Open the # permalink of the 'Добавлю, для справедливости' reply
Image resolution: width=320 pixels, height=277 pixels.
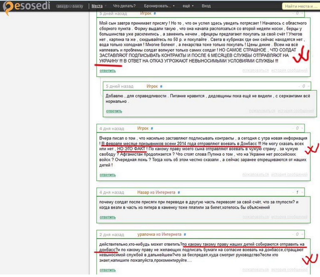161,86
